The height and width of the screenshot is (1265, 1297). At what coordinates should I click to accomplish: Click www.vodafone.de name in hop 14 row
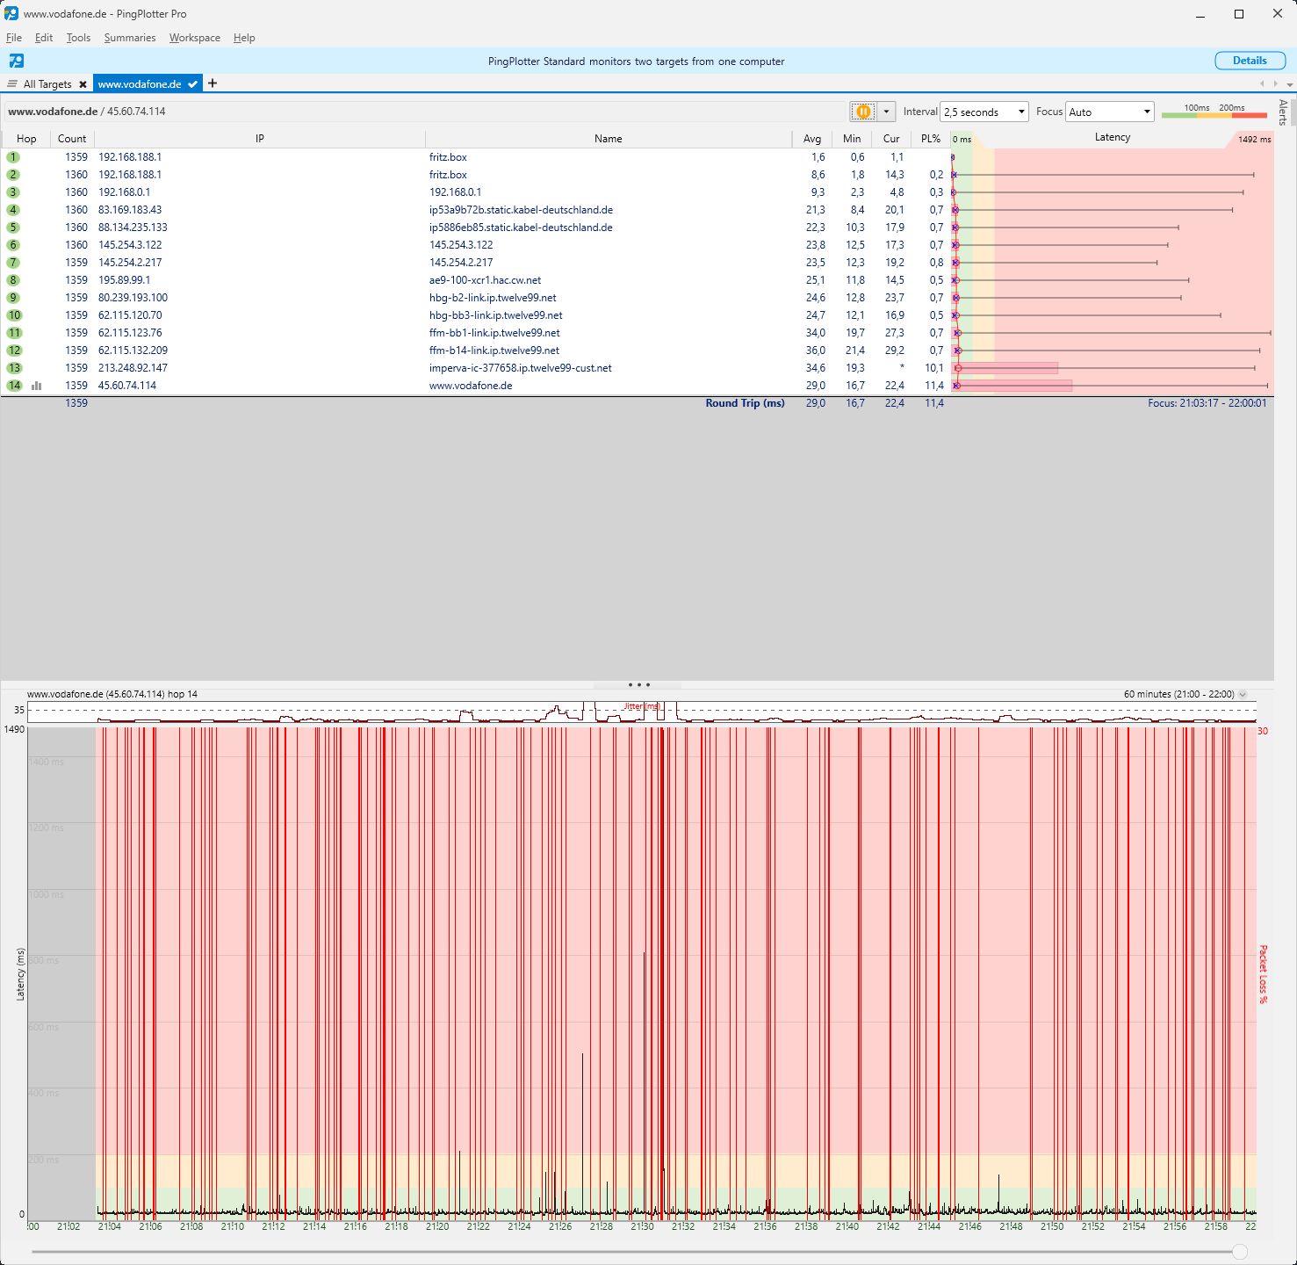point(470,386)
